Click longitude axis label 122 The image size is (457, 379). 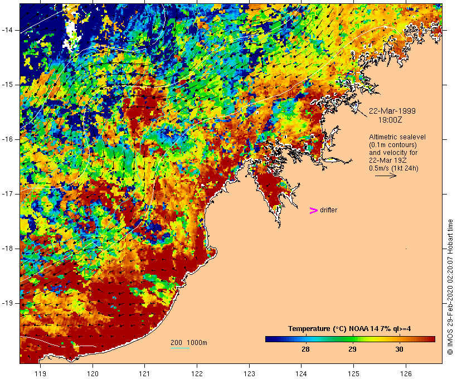[x=197, y=373]
